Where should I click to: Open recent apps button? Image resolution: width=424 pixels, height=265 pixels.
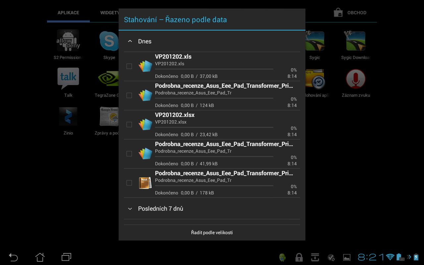point(66,257)
